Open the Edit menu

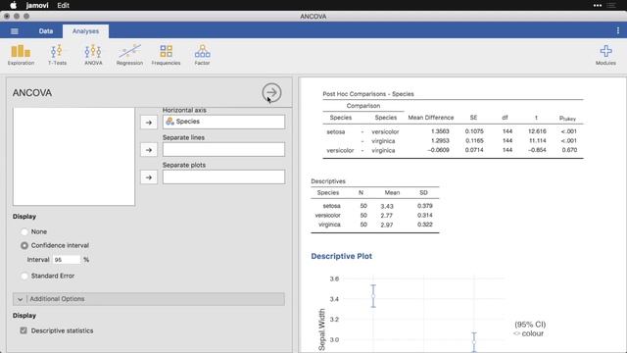coord(63,5)
